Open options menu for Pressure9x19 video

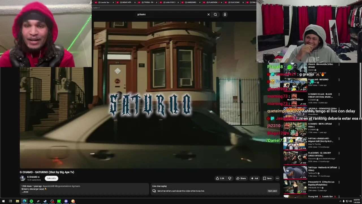click(x=339, y=182)
